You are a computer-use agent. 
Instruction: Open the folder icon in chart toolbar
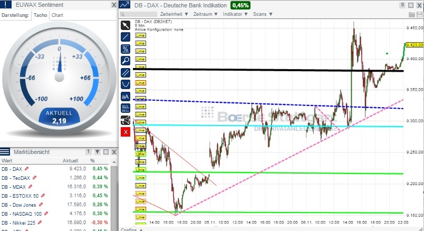coord(411,14)
